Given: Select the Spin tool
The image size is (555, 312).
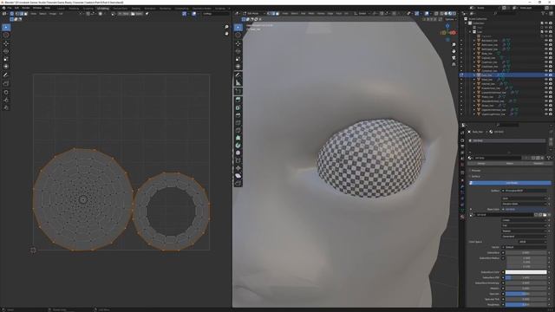Looking at the screenshot, I should (x=238, y=146).
